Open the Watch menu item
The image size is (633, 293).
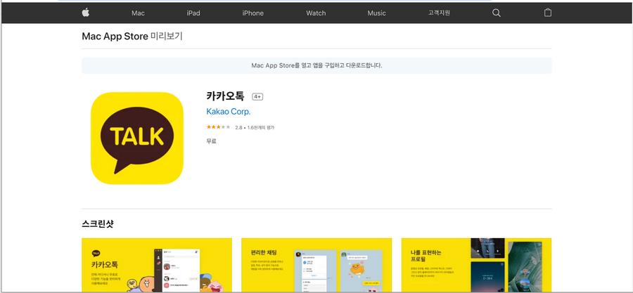316,13
